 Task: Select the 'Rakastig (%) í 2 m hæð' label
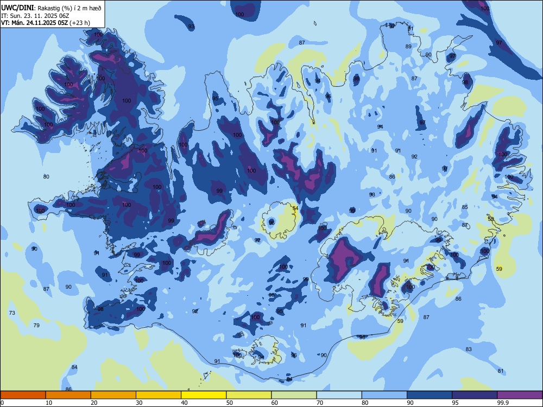coord(70,8)
